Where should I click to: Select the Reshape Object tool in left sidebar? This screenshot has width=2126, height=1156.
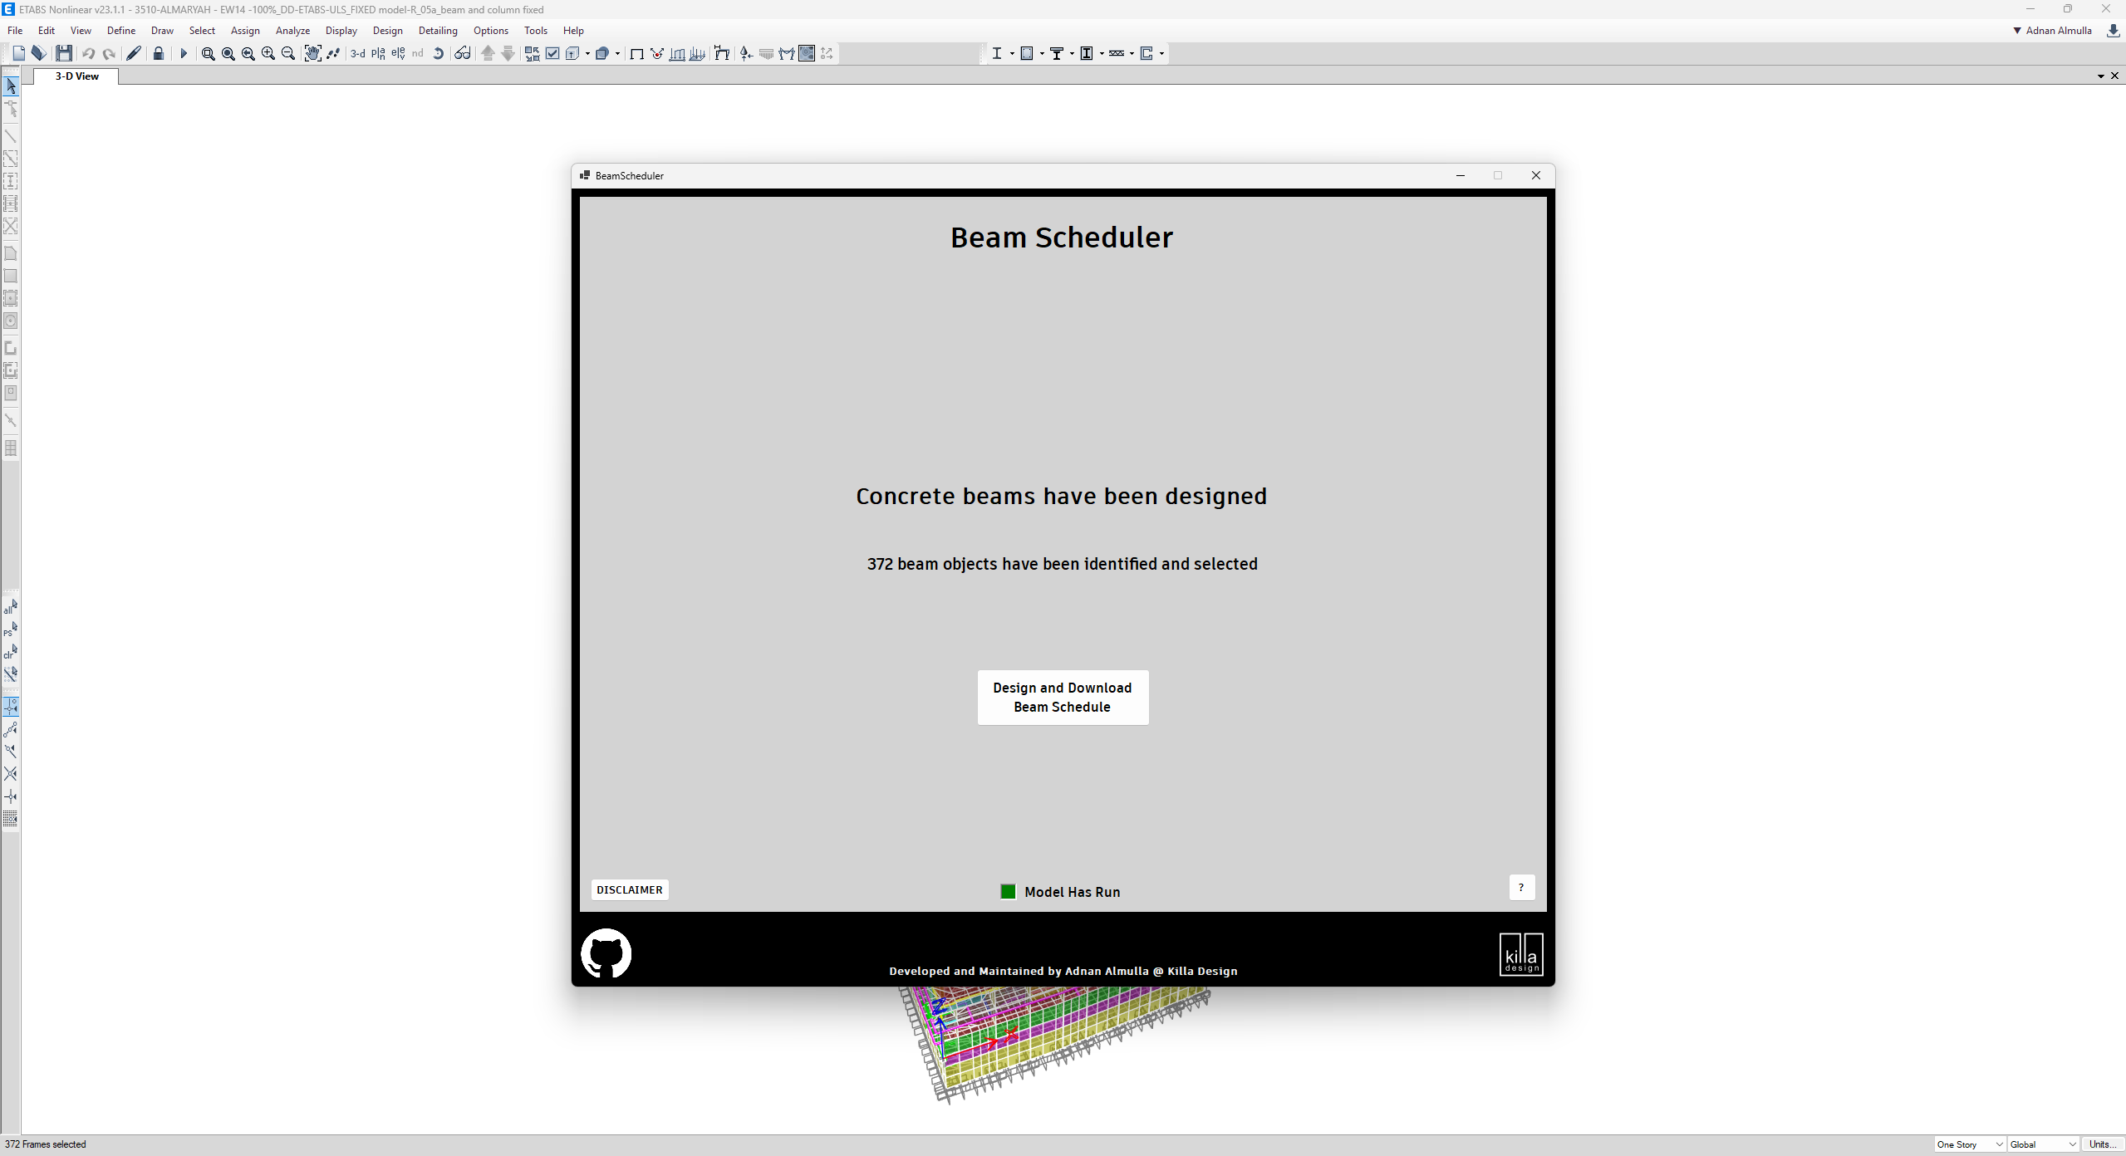[x=11, y=109]
